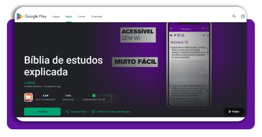Click the Contém anúncios text
The height and width of the screenshot is (137, 262).
pyautogui.click(x=33, y=86)
